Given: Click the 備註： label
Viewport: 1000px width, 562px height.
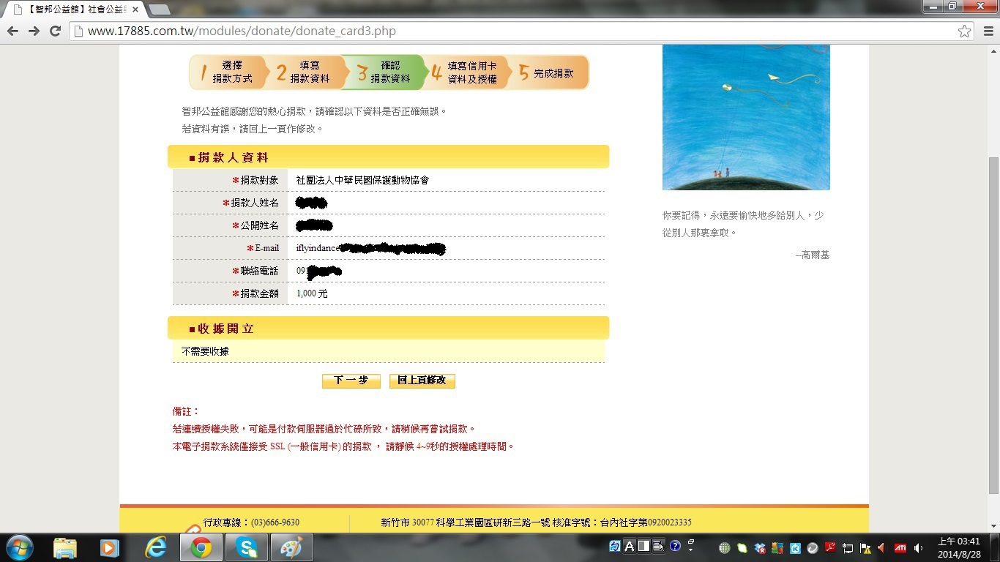Looking at the screenshot, I should [x=186, y=411].
